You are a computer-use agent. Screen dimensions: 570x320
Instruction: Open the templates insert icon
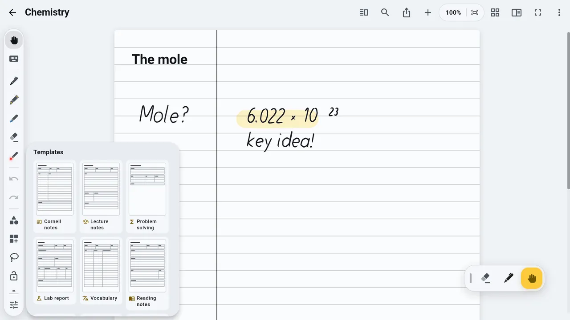coord(14,239)
